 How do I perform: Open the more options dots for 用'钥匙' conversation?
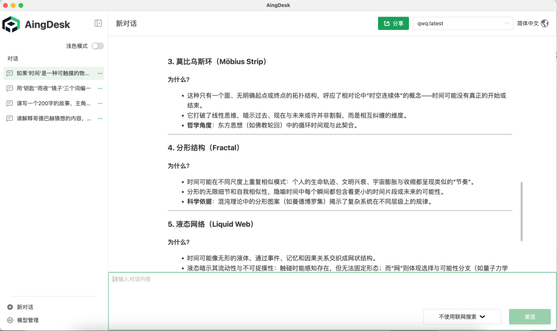tap(100, 88)
